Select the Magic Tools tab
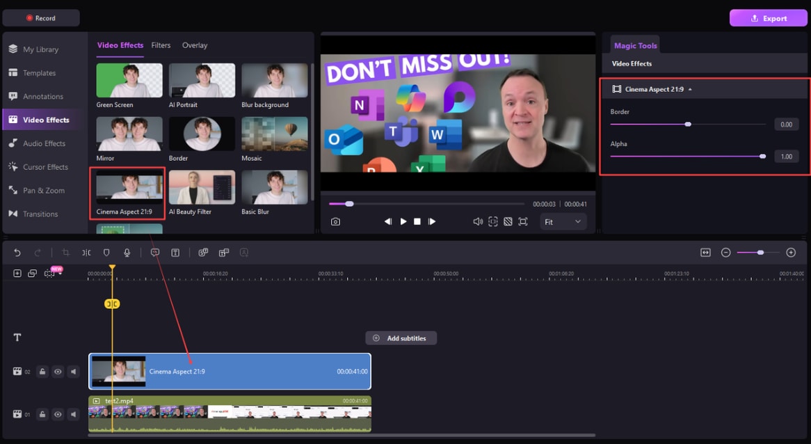This screenshot has width=811, height=444. pos(636,45)
